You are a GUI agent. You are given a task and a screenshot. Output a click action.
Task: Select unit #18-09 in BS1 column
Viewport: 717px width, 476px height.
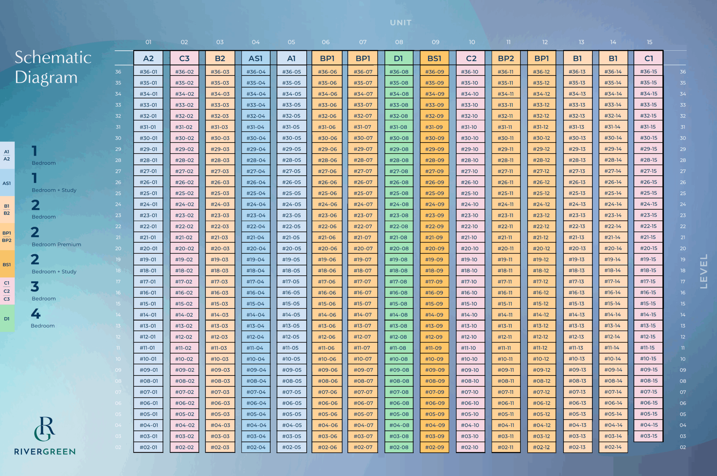tap(434, 271)
